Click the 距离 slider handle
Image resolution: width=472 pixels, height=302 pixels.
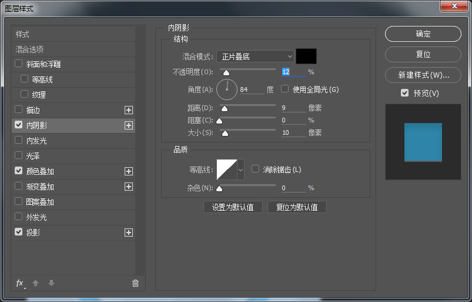coord(225,108)
